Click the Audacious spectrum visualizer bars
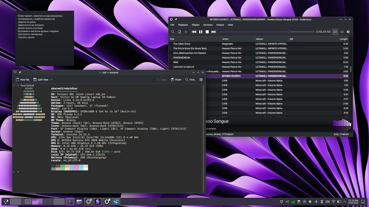369x207 pixels. point(342,125)
